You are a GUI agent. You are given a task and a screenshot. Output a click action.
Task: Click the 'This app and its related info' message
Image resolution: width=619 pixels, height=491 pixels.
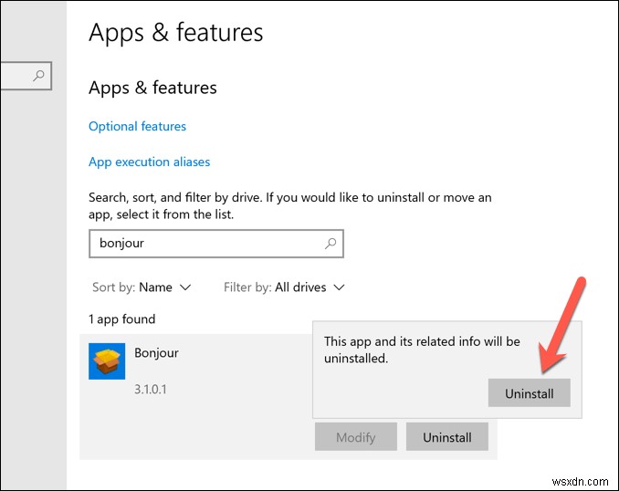point(422,350)
